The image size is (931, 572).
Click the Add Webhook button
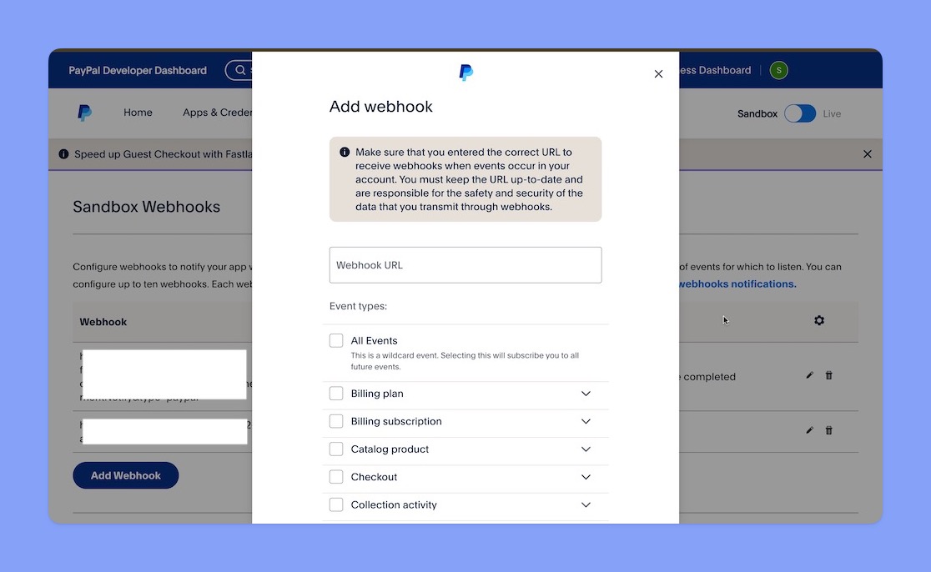[x=126, y=475]
